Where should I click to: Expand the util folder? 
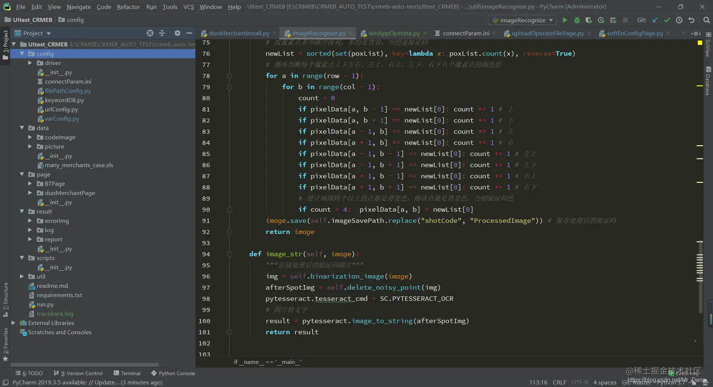22,277
